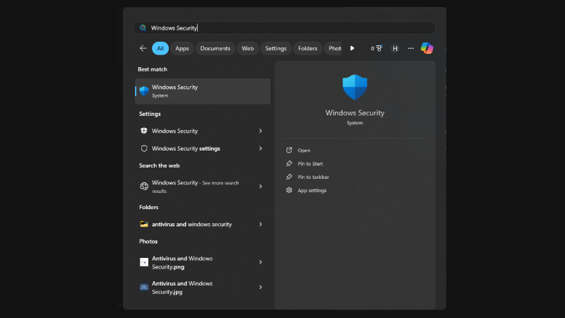Click the large Windows Security shield logo
The image size is (565, 318).
pos(355,87)
